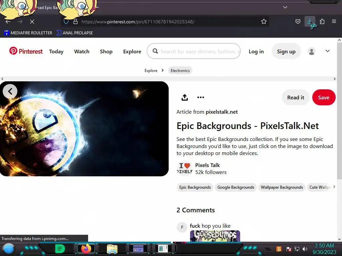
Task: Open the profile avatar icon
Action: pos(312,51)
